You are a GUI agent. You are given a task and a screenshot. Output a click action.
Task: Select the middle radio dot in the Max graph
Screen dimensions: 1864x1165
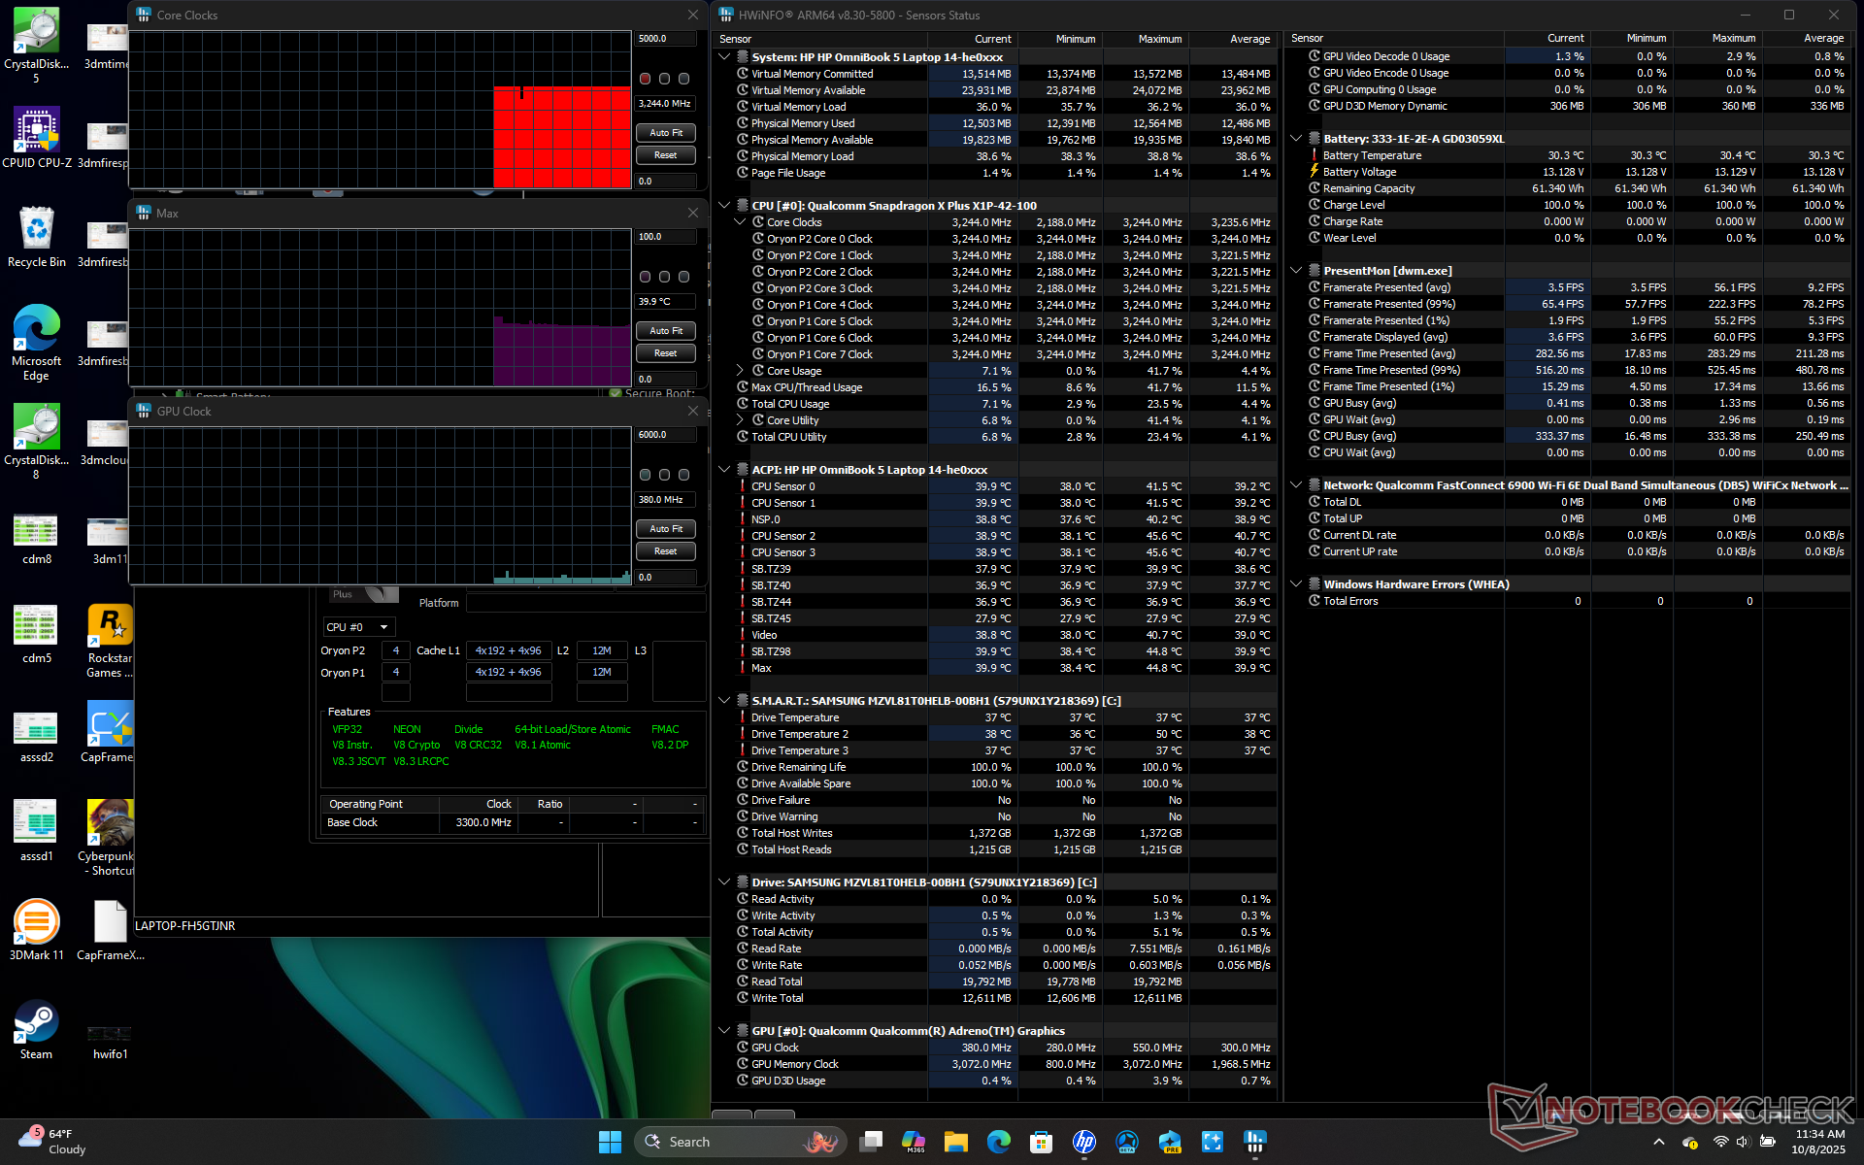coord(664,277)
